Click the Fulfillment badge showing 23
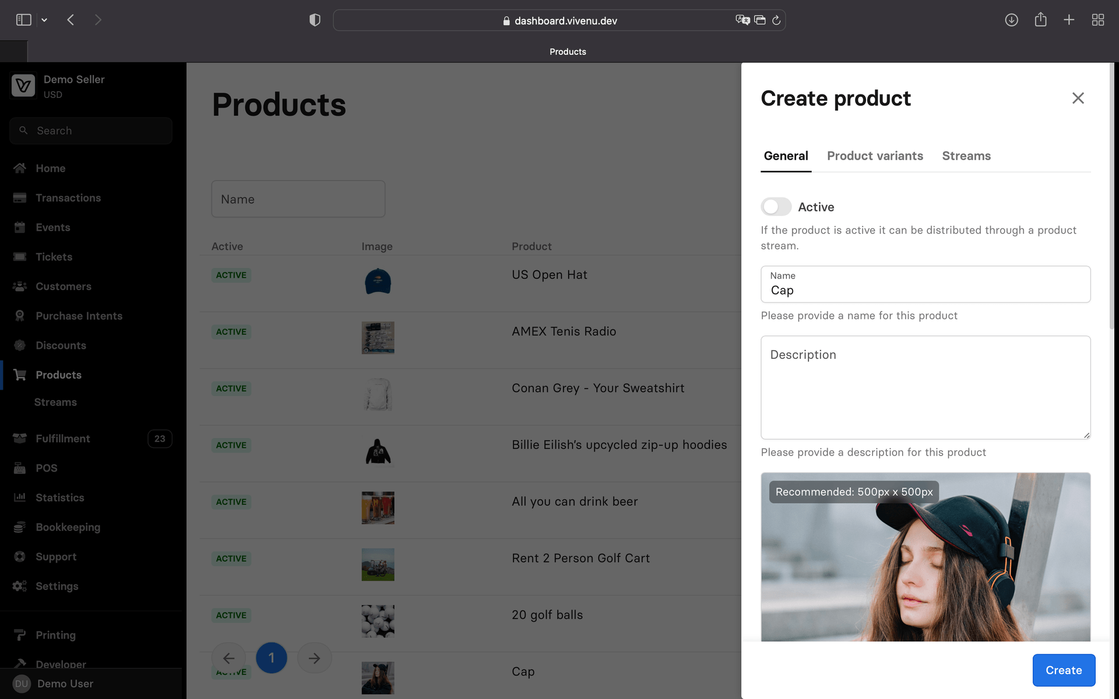 [160, 439]
